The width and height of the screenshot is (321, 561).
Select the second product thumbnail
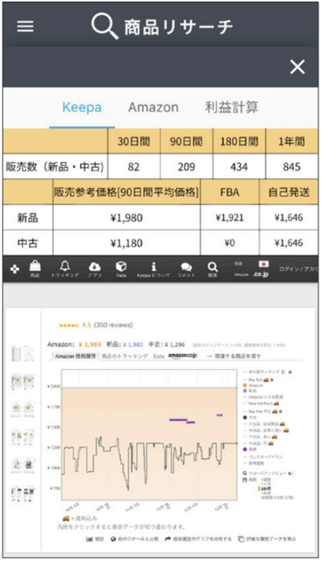tap(22, 381)
